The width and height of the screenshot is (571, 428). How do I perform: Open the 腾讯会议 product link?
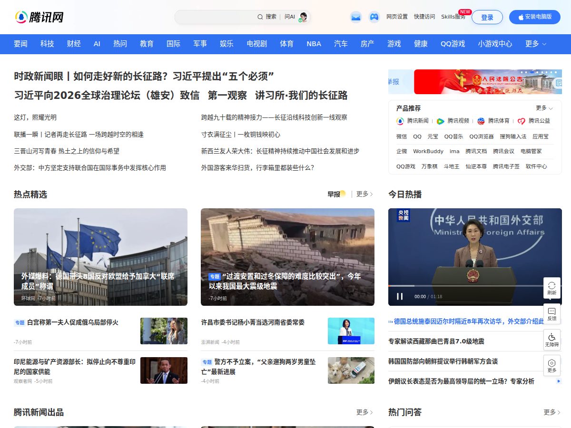coord(503,151)
